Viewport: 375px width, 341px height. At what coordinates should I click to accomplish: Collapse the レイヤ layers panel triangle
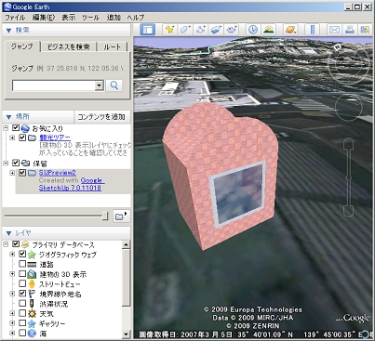(x=8, y=233)
